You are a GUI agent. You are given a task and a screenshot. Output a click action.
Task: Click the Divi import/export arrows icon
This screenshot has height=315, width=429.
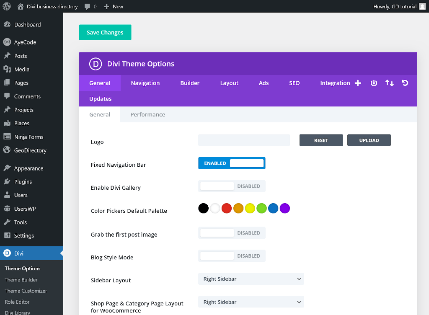click(x=389, y=83)
